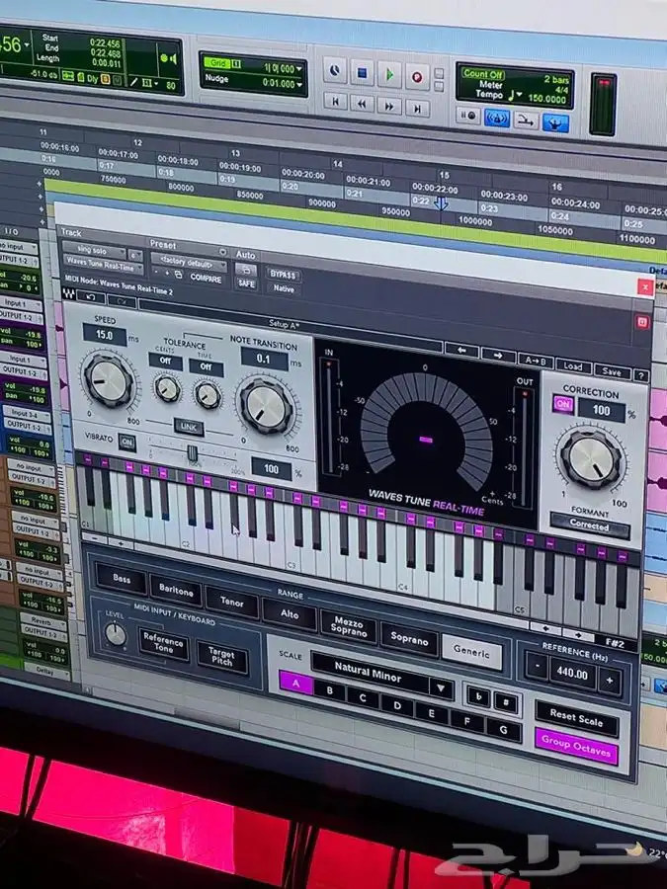Click the Reset Scale button
667x889 pixels.
click(x=576, y=719)
